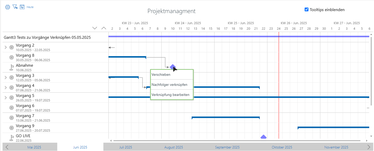Viewport: 374px width, 151px height.
Task: Open the Gantt settings gear icon
Action: pos(7,7)
